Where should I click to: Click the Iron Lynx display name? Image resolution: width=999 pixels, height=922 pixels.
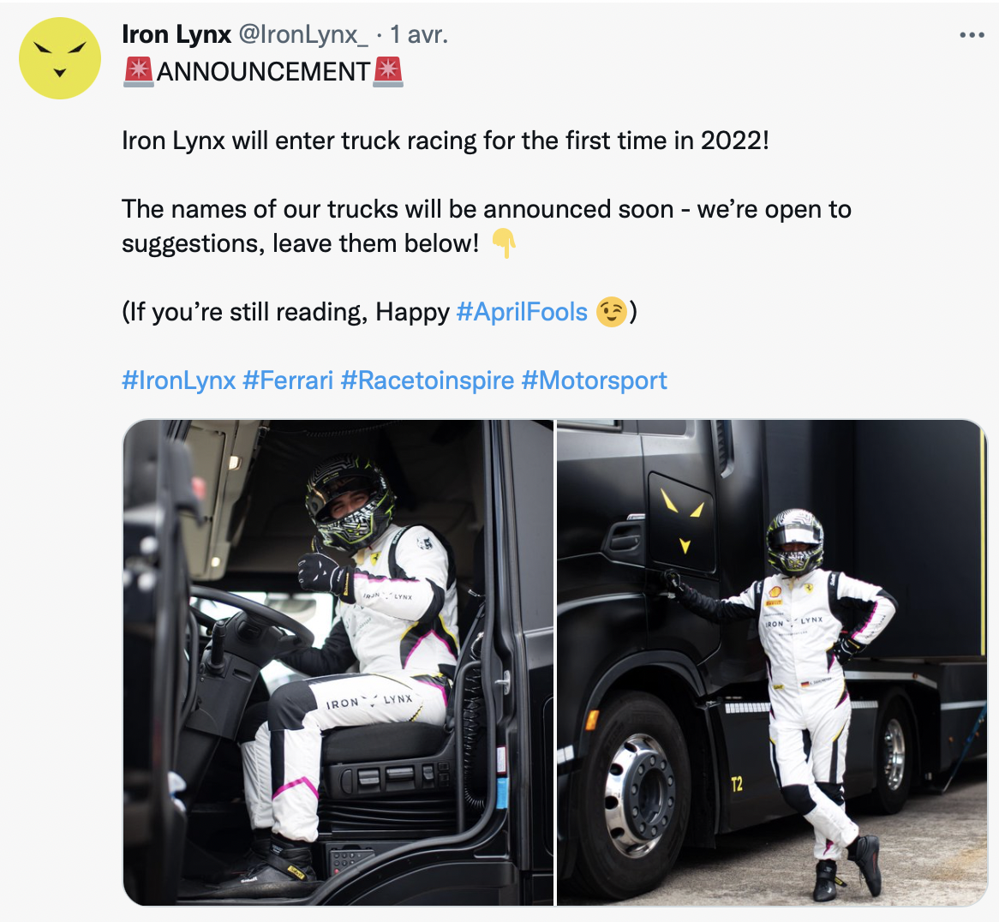pos(176,34)
